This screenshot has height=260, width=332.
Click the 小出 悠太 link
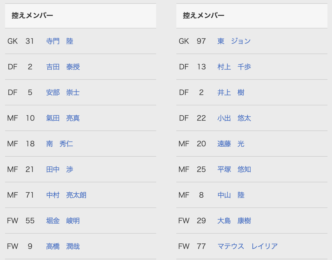(x=234, y=118)
